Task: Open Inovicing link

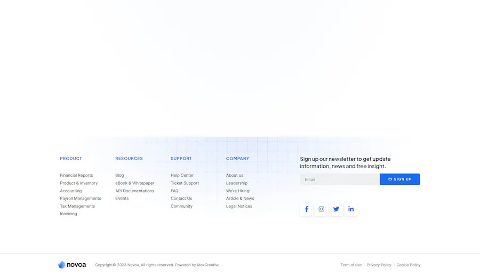Action: pyautogui.click(x=68, y=214)
